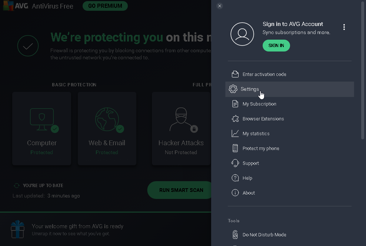The height and width of the screenshot is (246, 366).
Task: Click the Do Not Disturb Mode icon
Action: coord(235,235)
